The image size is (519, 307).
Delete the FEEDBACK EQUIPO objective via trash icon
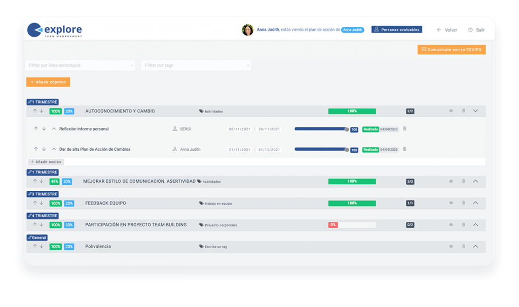pyautogui.click(x=463, y=203)
